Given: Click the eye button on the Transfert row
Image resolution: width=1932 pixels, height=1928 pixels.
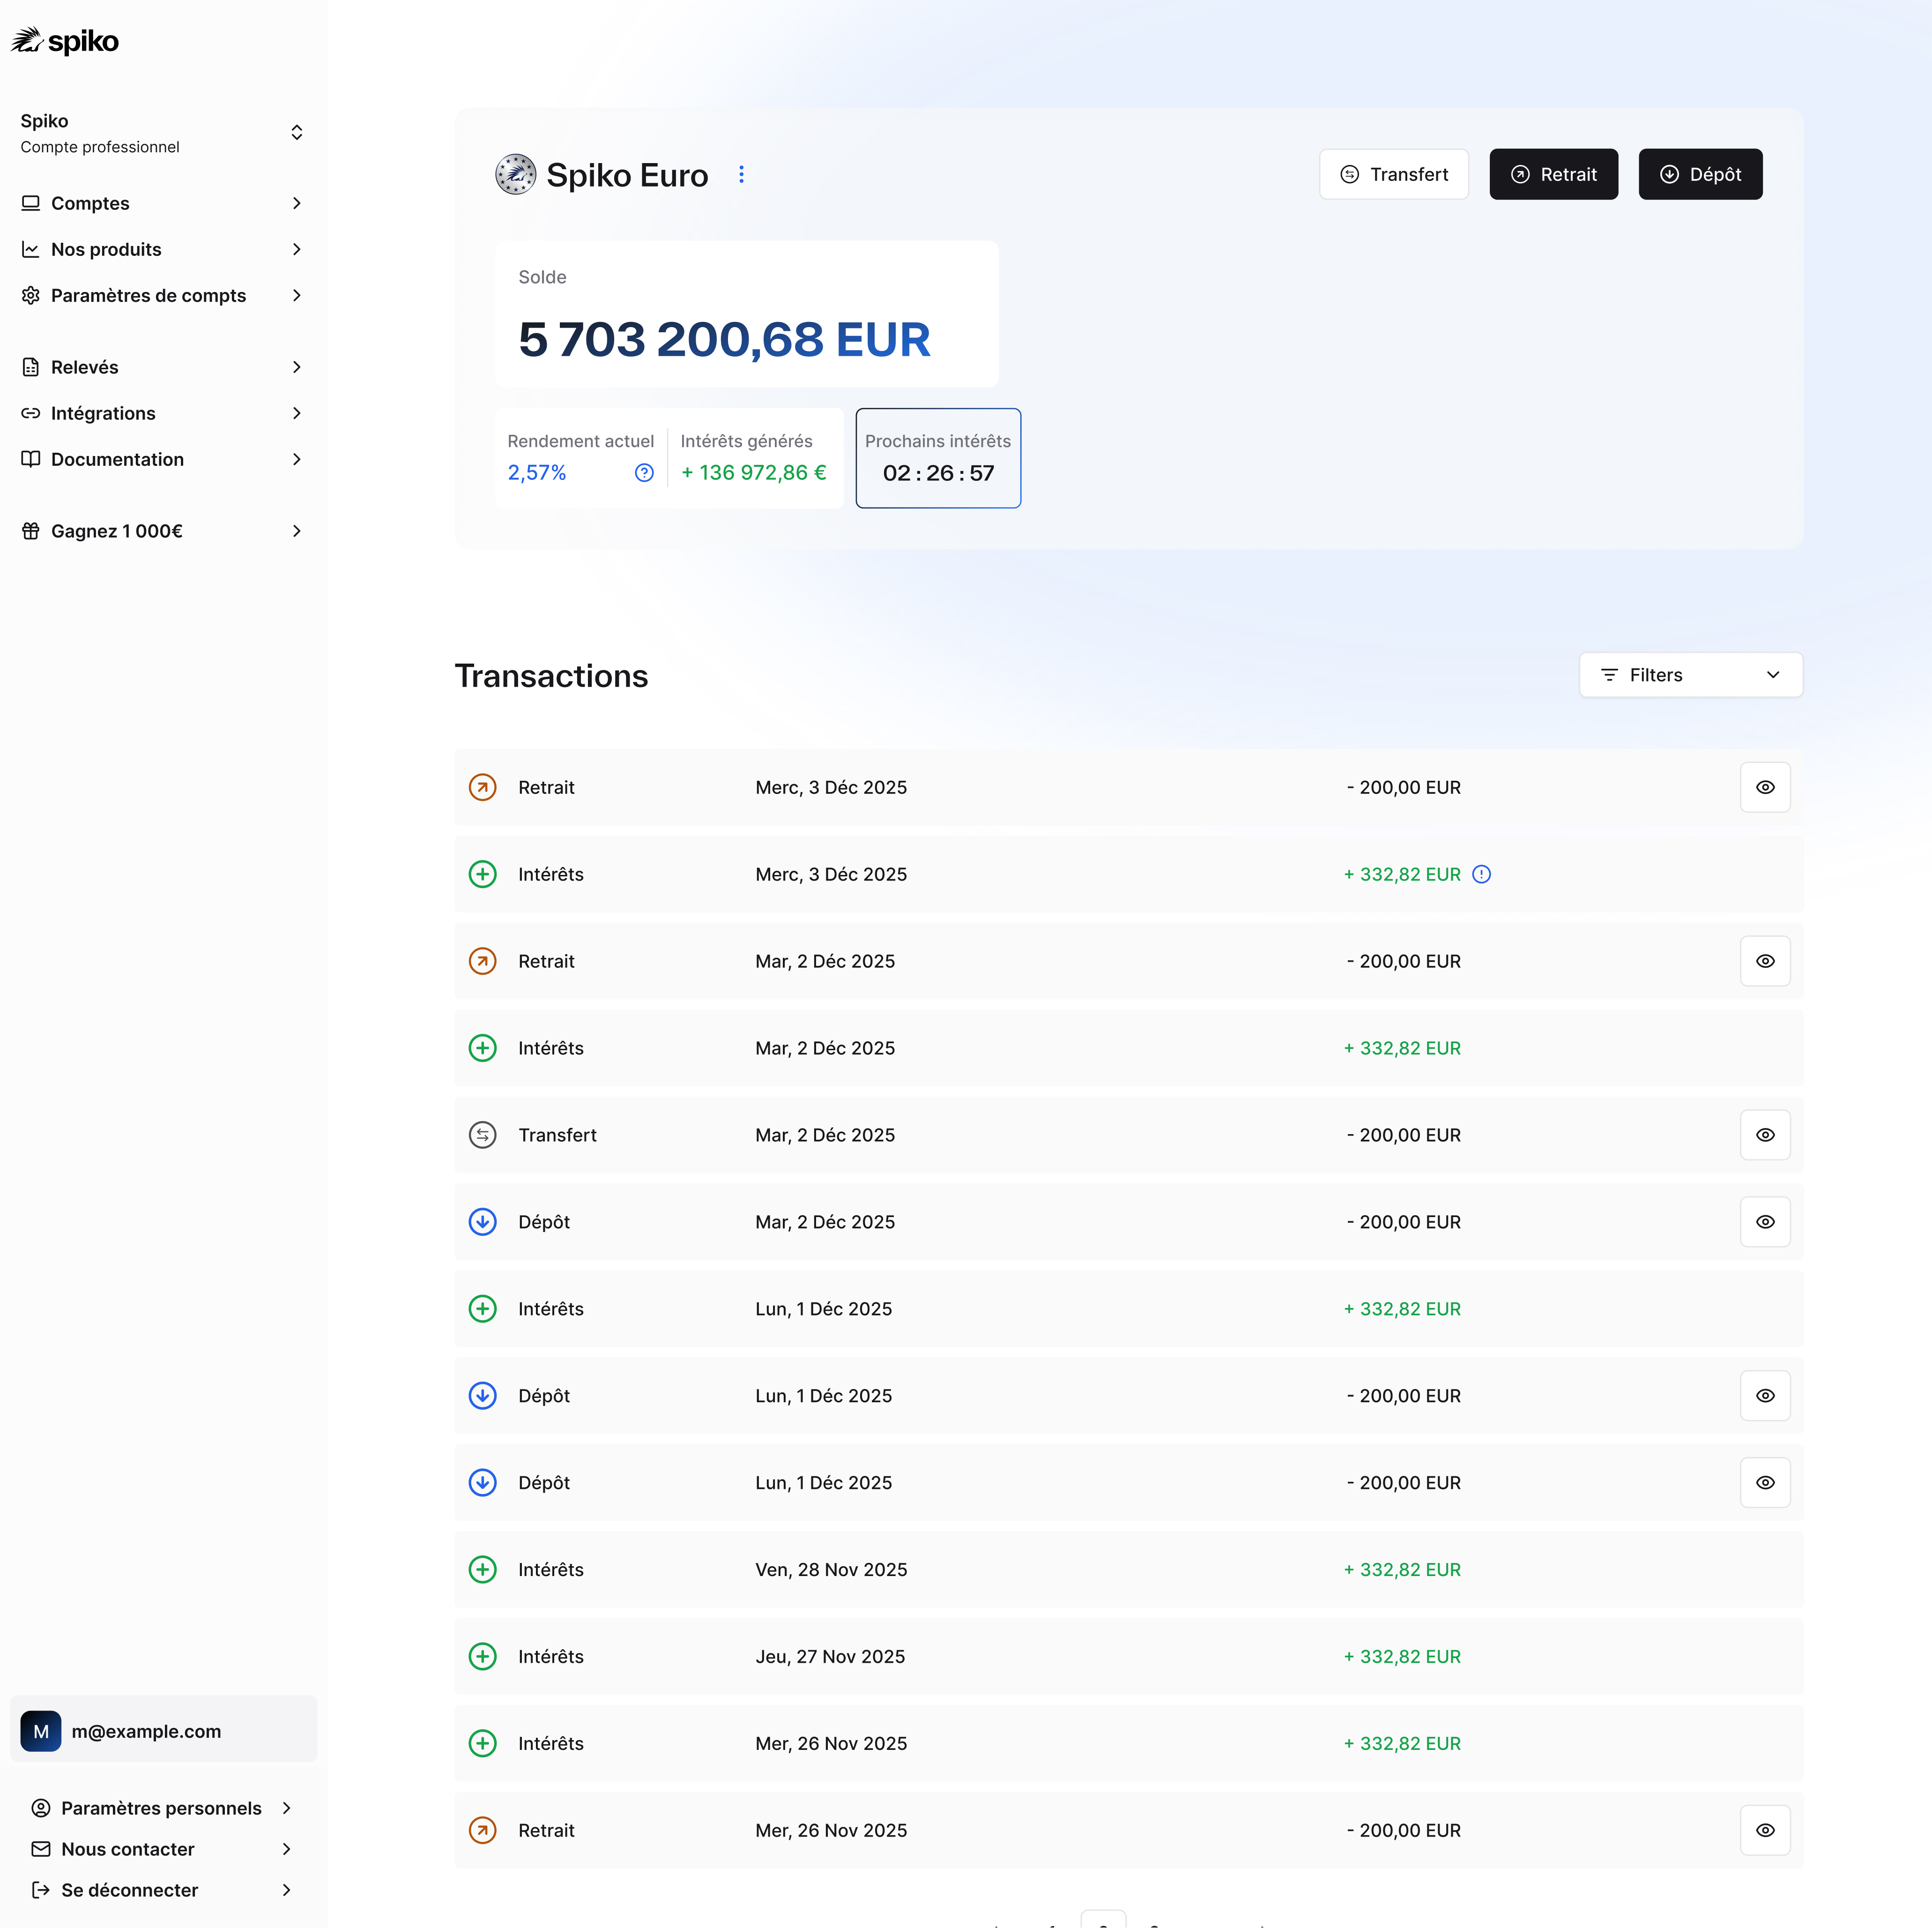Looking at the screenshot, I should click(1765, 1136).
